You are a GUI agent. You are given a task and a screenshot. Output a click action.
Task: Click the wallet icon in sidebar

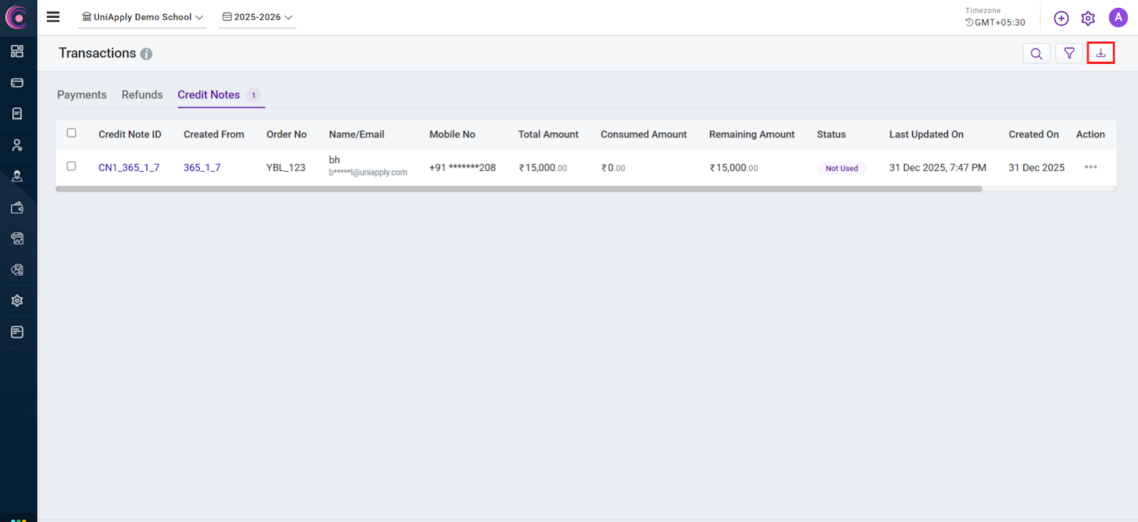click(17, 207)
